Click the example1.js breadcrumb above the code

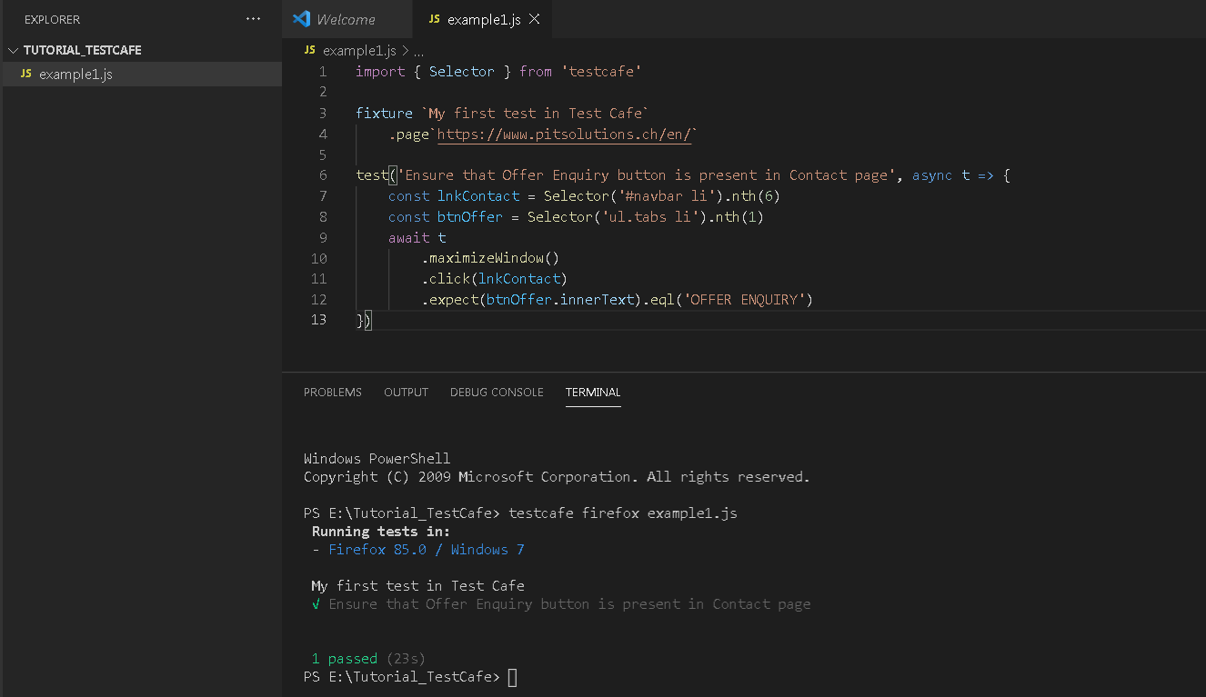pos(359,51)
